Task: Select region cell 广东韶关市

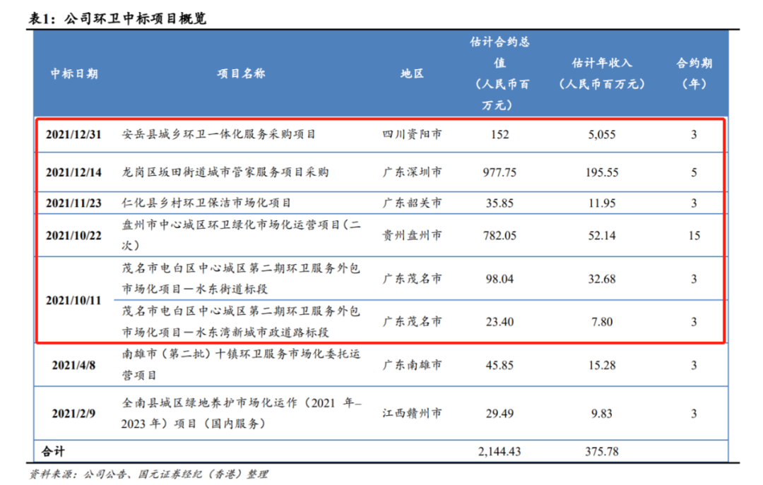Action: pos(412,203)
